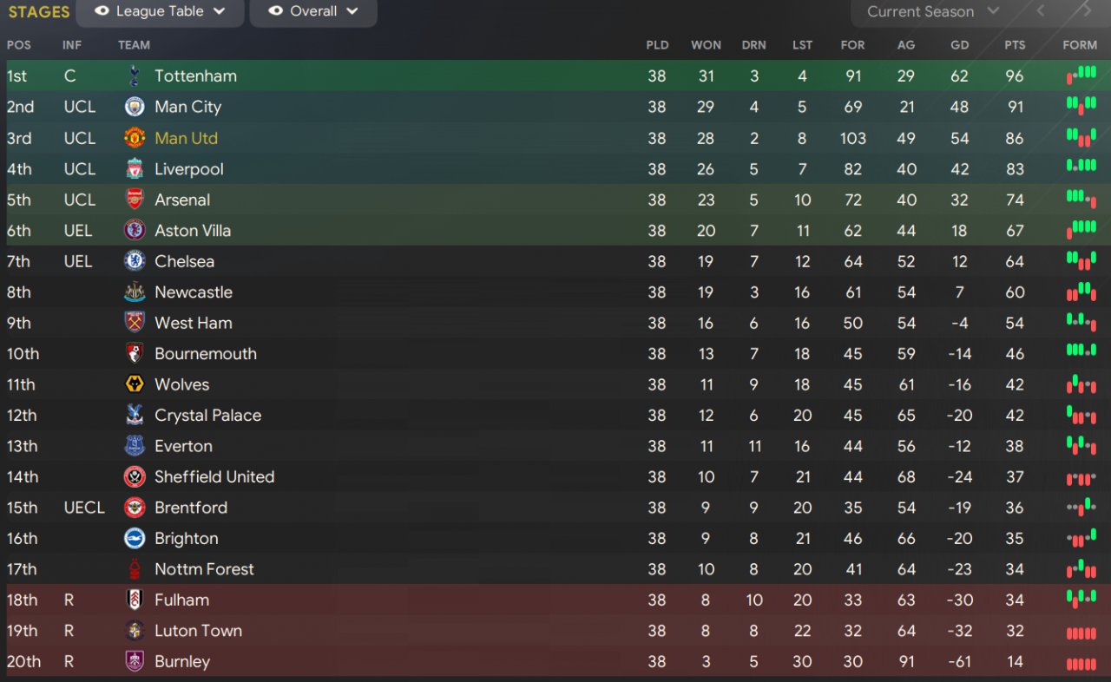Click the Man City club crest

coord(134,107)
